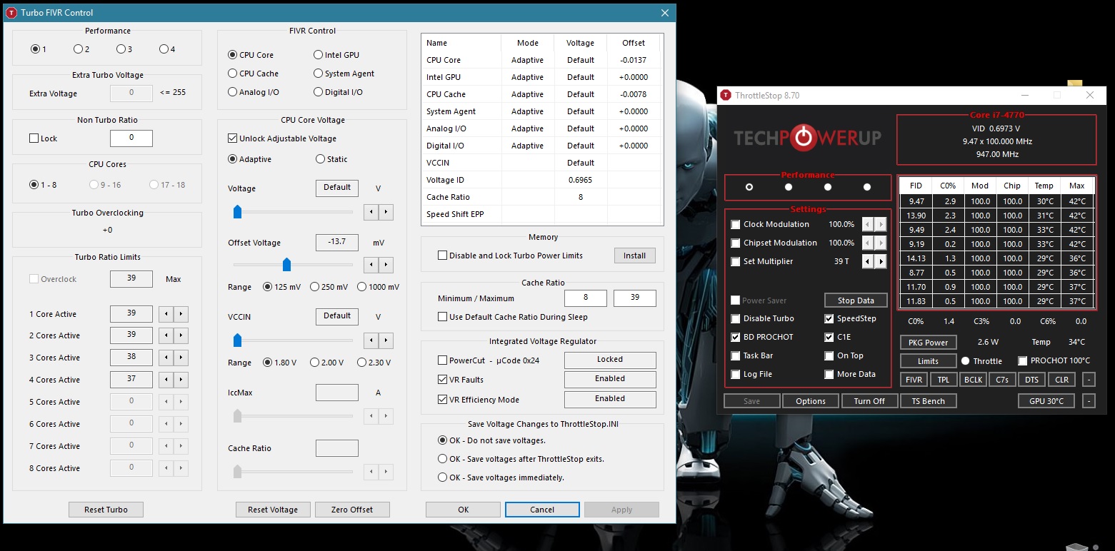This screenshot has height=551, width=1115.
Task: Choose the Analog I/O radio button
Action: [233, 92]
